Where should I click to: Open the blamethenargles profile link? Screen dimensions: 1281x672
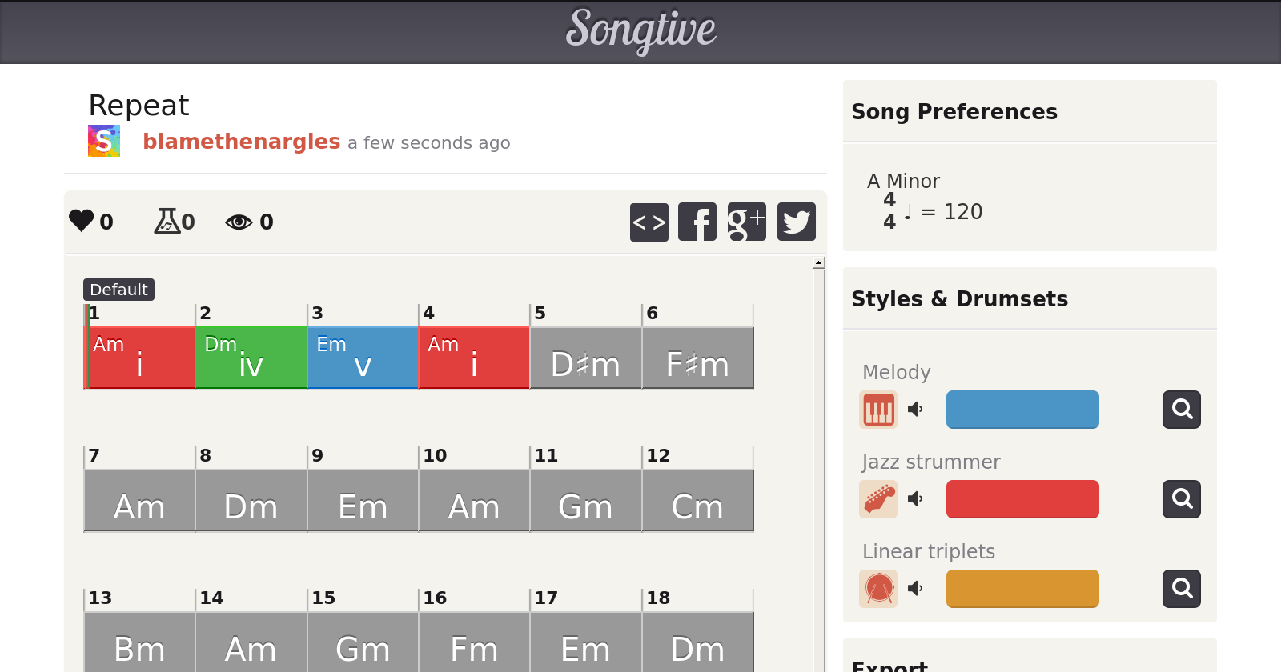coord(241,142)
